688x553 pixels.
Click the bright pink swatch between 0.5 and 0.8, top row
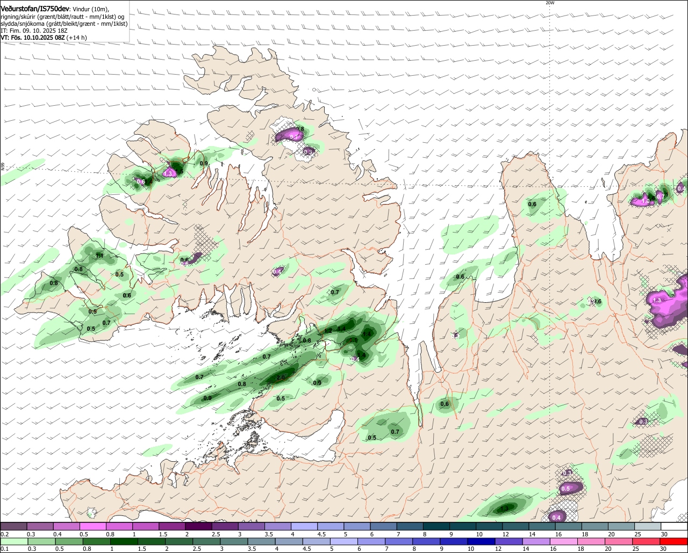94,527
